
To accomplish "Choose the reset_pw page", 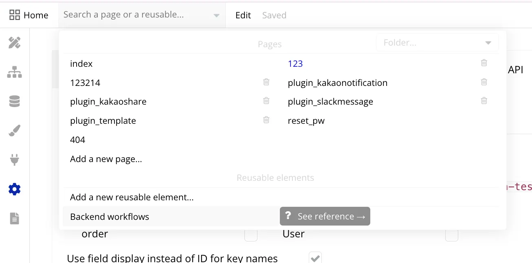I will [306, 121].
